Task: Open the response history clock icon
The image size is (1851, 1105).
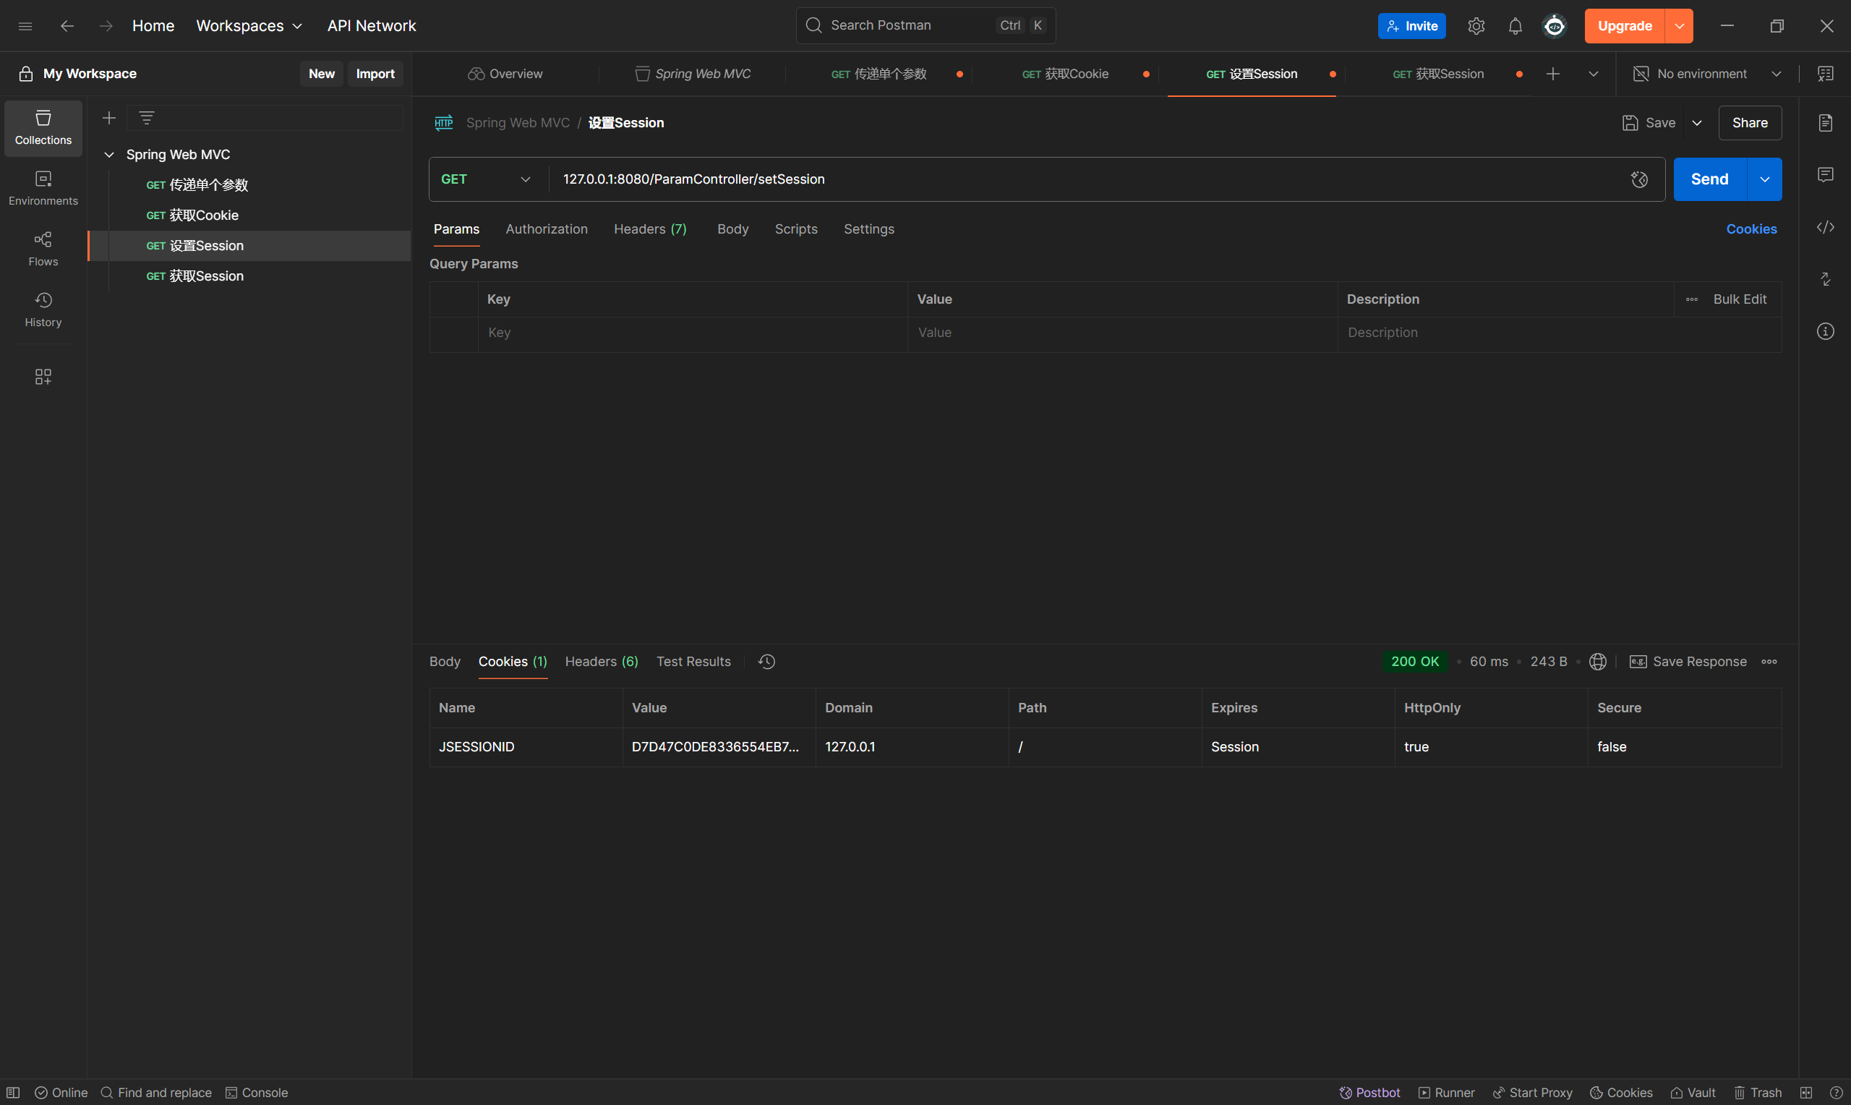Action: click(766, 661)
